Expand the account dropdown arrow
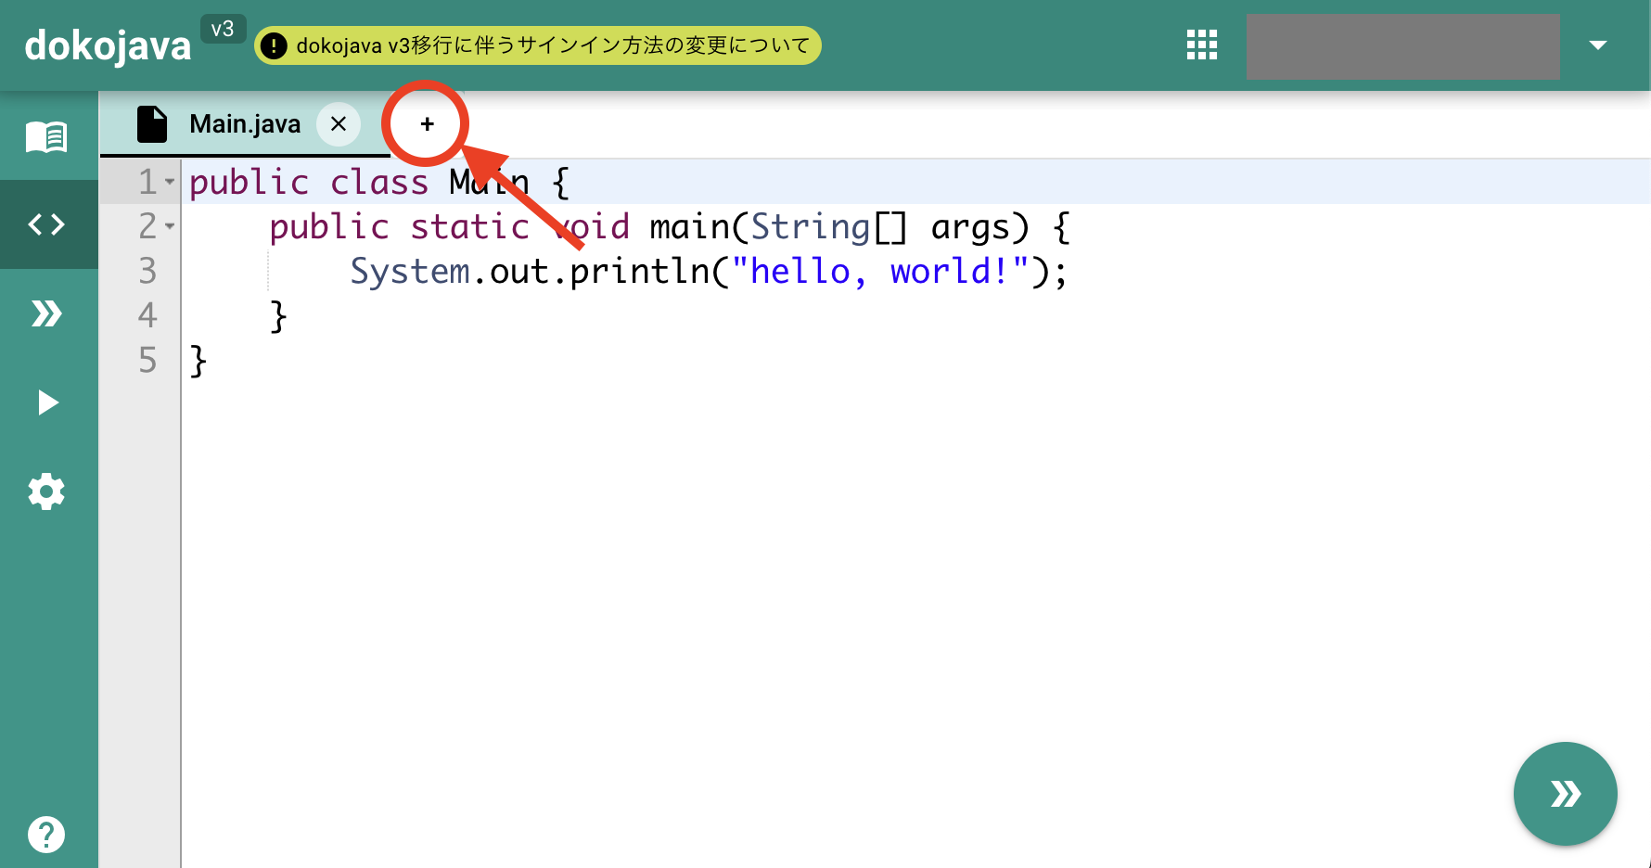1651x868 pixels. (x=1597, y=45)
